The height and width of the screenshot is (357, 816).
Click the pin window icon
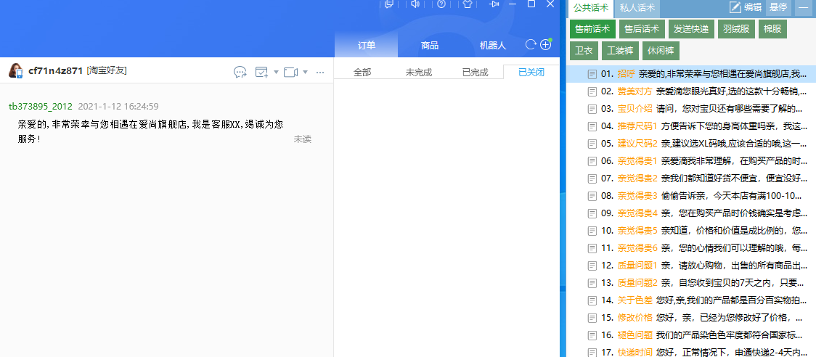(x=495, y=4)
